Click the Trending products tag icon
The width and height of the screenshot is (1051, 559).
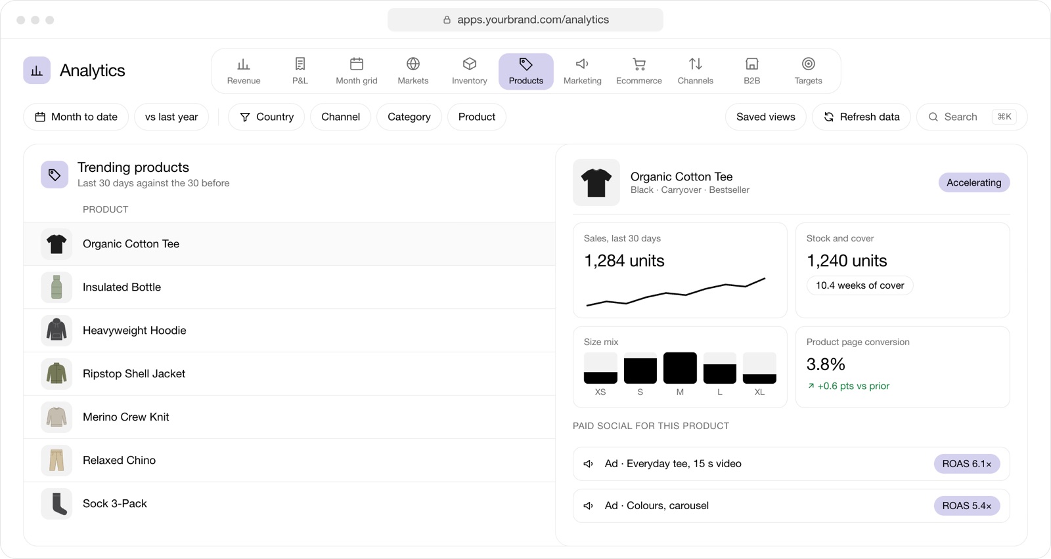[55, 175]
